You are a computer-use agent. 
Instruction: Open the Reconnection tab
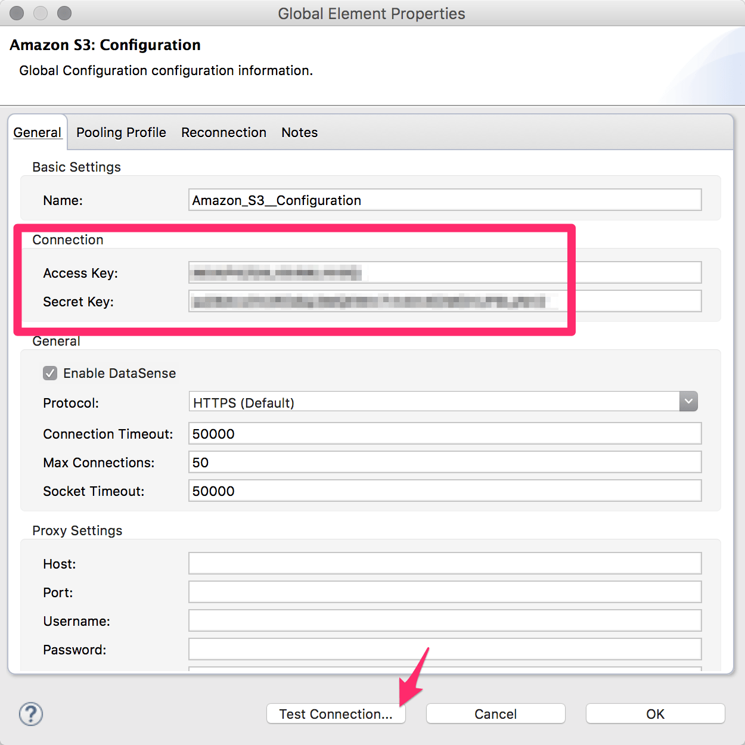pos(223,132)
